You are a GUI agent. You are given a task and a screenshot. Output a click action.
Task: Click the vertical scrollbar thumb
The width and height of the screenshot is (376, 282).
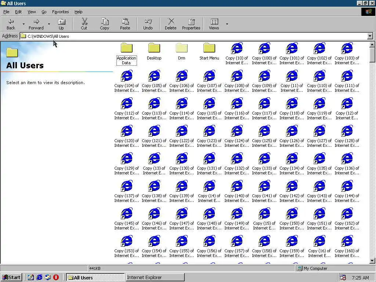(372, 55)
